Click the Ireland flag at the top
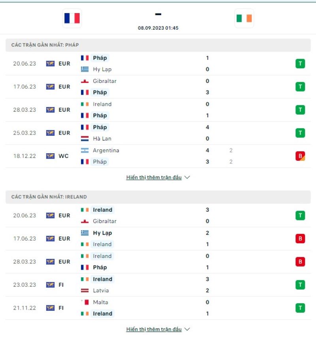 coord(244,18)
